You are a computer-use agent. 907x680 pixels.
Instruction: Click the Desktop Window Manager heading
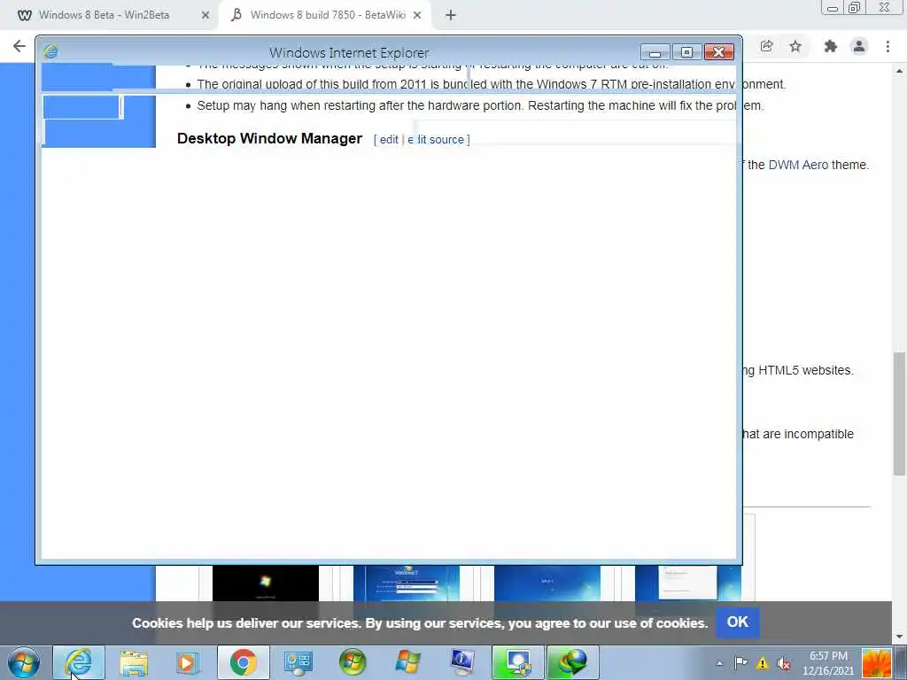click(x=269, y=139)
